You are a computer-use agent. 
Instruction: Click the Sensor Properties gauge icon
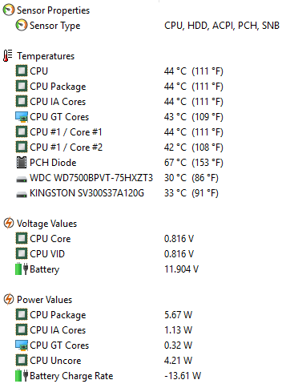(x=8, y=10)
